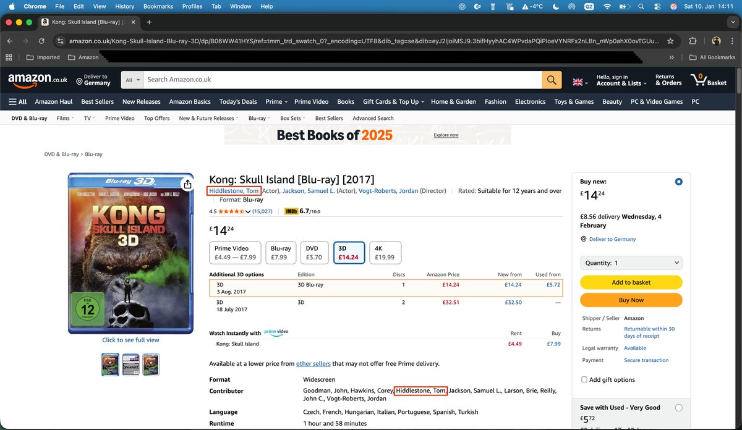Viewport: 742px width, 430px height.
Task: Open the Quantity dropdown
Action: (x=631, y=263)
